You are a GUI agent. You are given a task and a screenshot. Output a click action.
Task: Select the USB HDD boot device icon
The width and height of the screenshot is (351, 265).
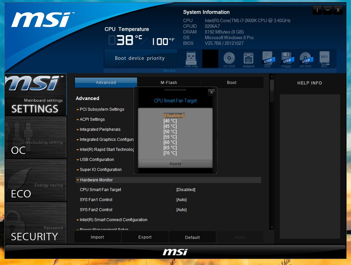point(267,59)
